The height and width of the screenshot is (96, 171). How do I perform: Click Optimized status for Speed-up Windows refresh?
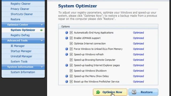pyautogui.click(x=138, y=54)
